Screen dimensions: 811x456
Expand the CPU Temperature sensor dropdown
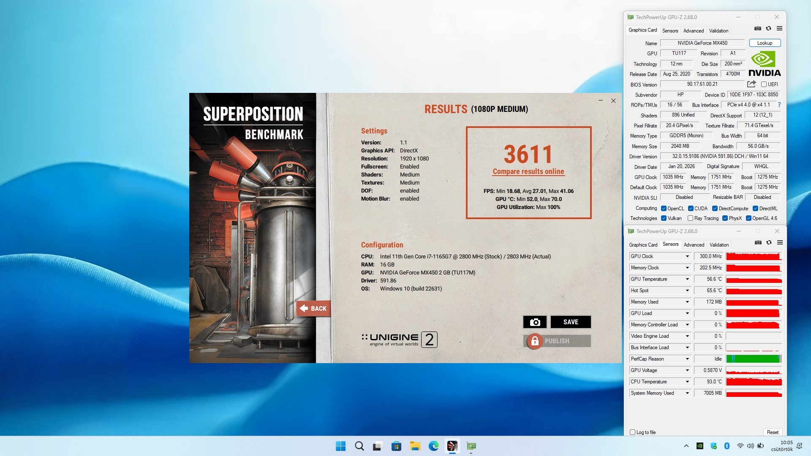(687, 382)
